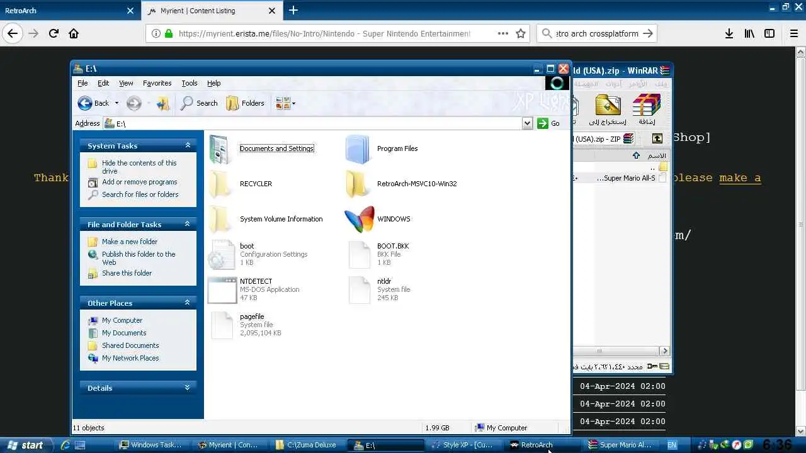
Task: Click the Firefox Home button
Action: coord(74,33)
